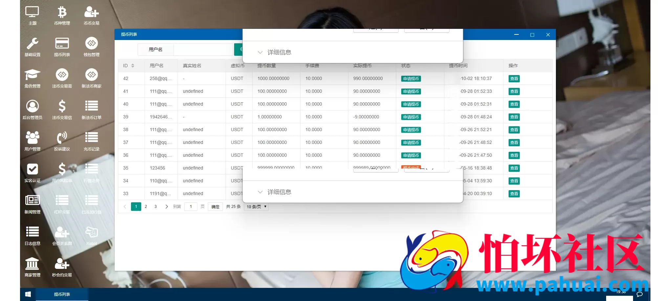The image size is (658, 301).
Task: Click the Windows start button
Action: pyautogui.click(x=28, y=294)
